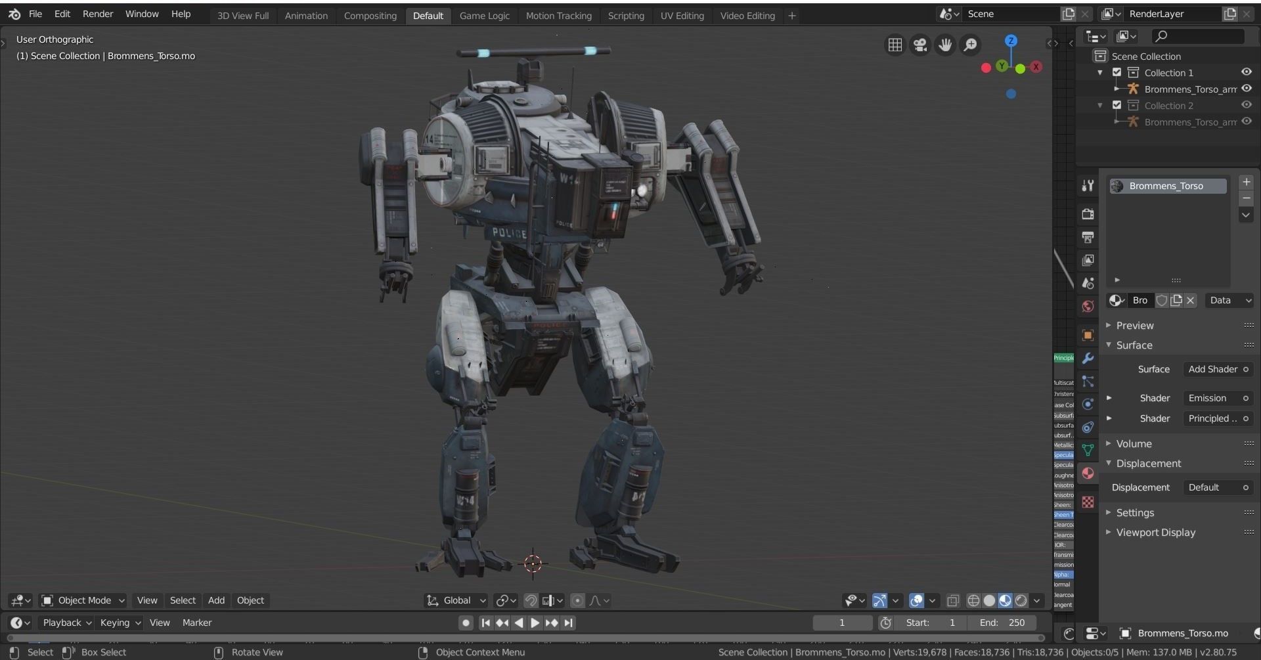This screenshot has height=660, width=1261.
Task: Toggle proportional editing
Action: [x=577, y=600]
